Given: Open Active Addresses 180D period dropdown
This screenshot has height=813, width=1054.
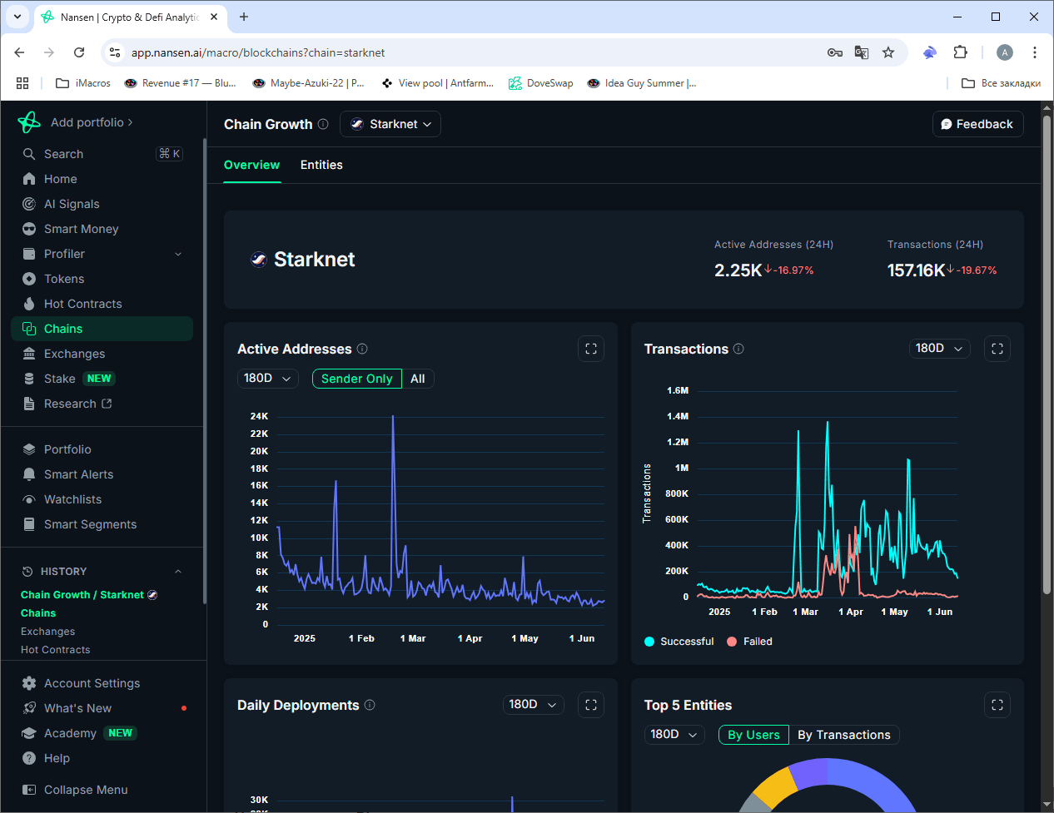Looking at the screenshot, I should (x=267, y=379).
